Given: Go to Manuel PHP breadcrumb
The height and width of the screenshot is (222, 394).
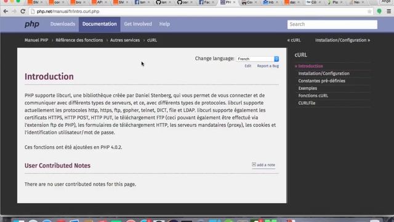Looking at the screenshot, I should [x=36, y=40].
